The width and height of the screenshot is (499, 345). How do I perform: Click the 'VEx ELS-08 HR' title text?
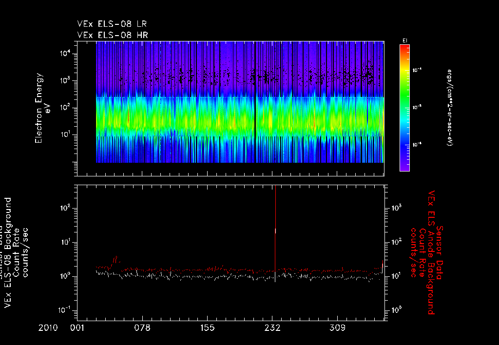tap(113, 35)
